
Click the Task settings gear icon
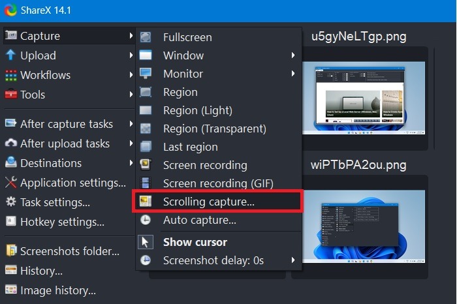pyautogui.click(x=11, y=202)
